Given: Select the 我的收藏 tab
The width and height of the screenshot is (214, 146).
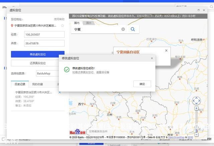Looking at the screenshot, I should coord(37,84).
